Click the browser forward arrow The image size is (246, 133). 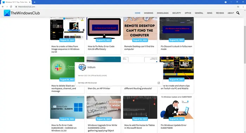point(7,7)
